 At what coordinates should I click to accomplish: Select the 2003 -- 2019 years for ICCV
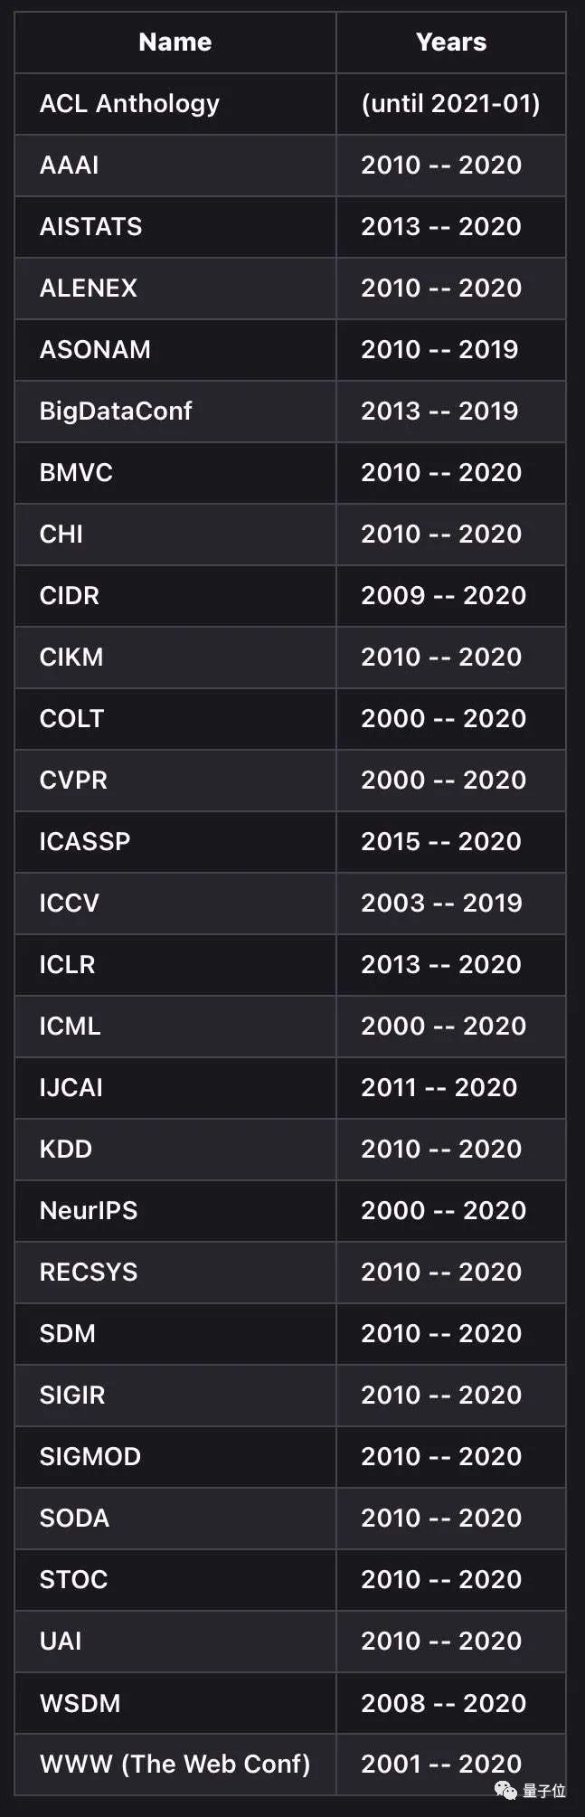tap(441, 903)
